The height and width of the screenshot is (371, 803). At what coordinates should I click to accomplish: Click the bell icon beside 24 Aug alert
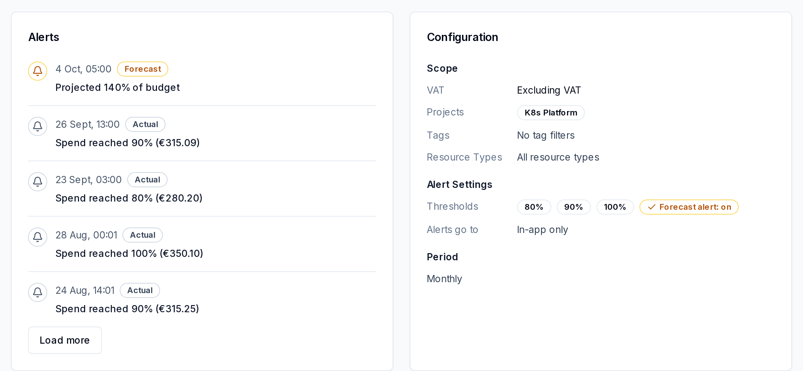(x=38, y=292)
